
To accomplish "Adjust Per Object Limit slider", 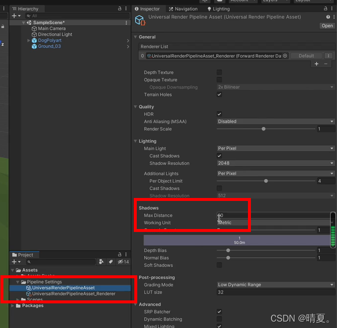I will point(266,181).
